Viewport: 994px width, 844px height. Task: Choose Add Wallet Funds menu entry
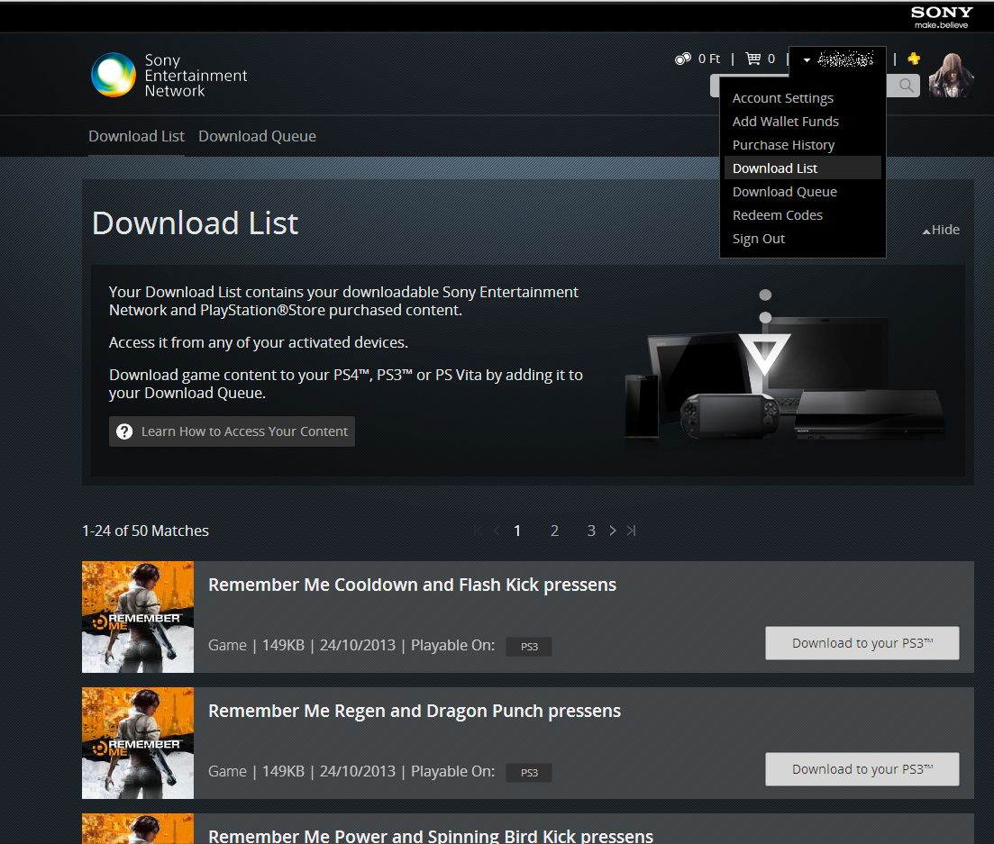786,121
